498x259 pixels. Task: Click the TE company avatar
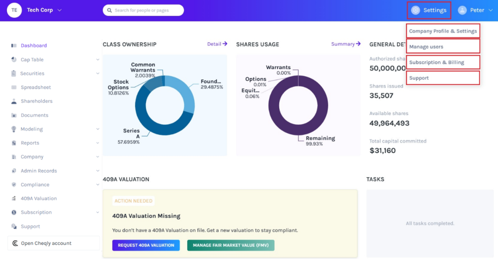pyautogui.click(x=14, y=10)
